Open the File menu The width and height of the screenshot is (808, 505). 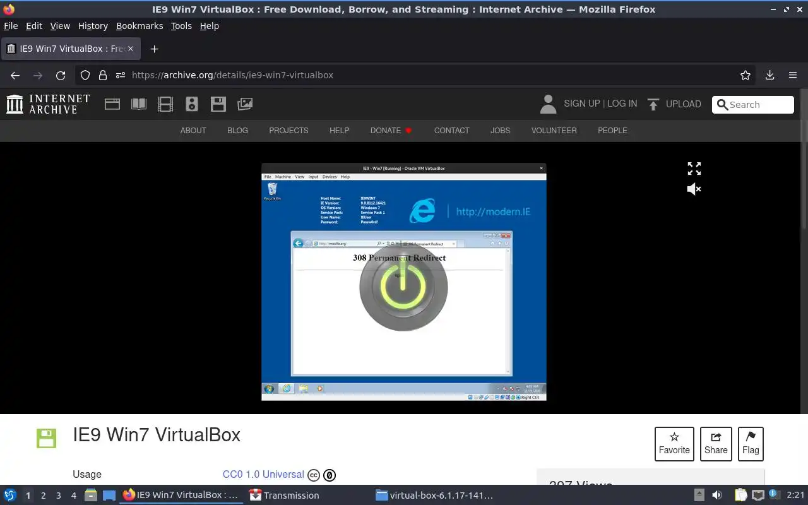pyautogui.click(x=11, y=26)
